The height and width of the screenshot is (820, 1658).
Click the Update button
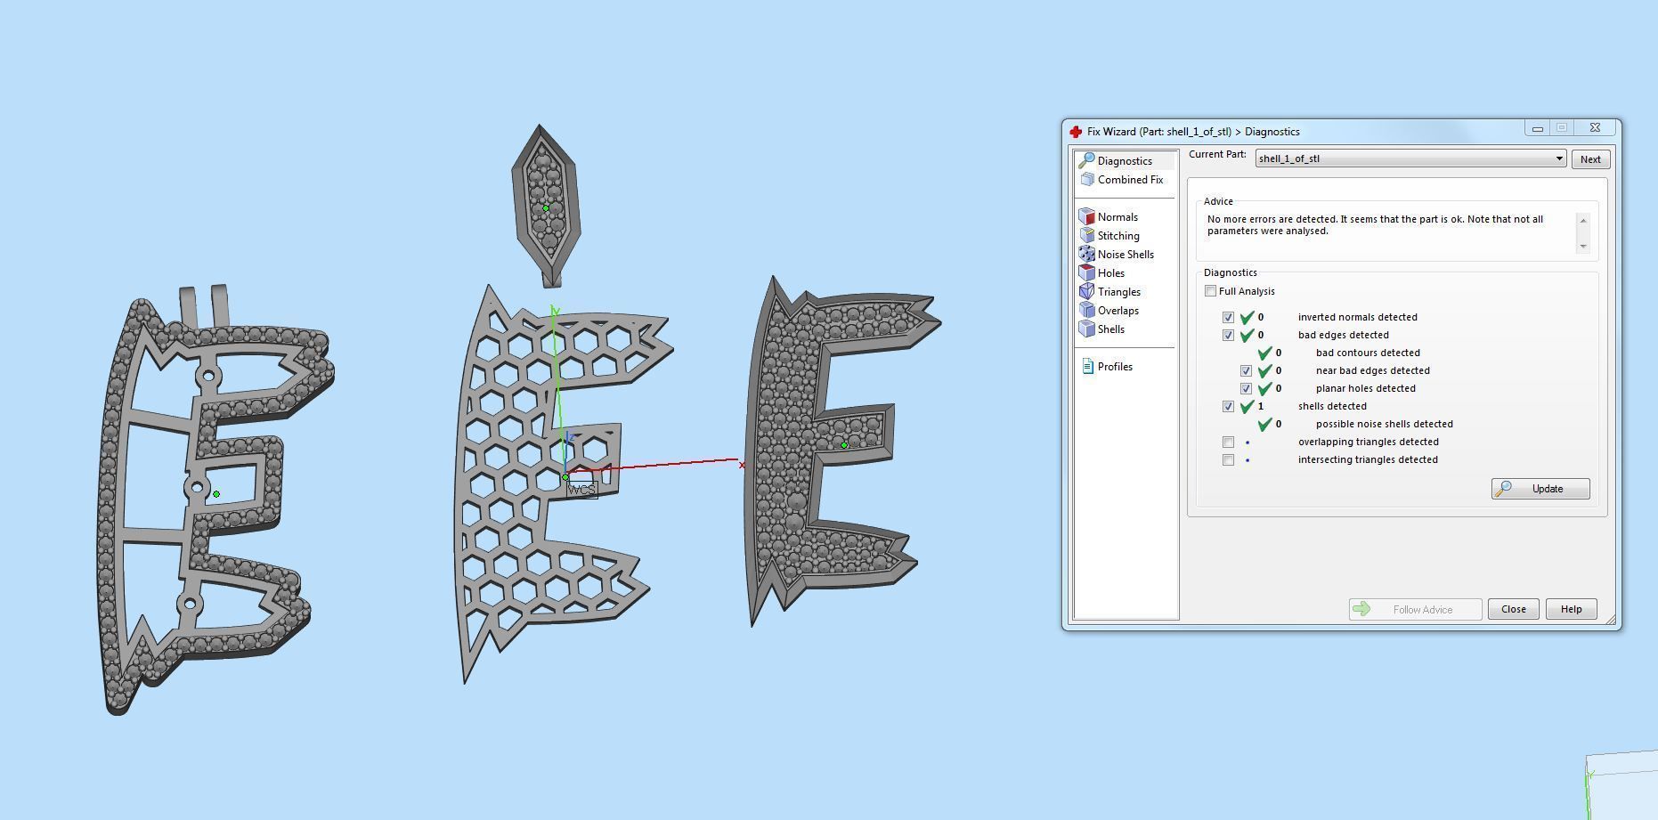[x=1540, y=489]
